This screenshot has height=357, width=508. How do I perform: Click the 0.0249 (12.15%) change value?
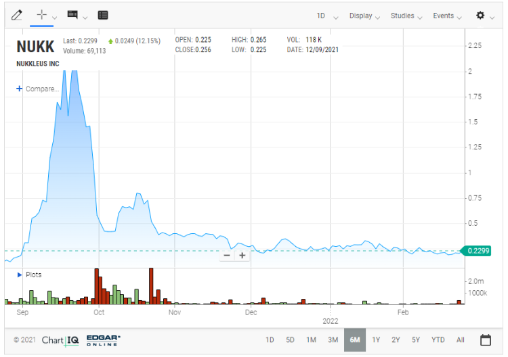[135, 41]
